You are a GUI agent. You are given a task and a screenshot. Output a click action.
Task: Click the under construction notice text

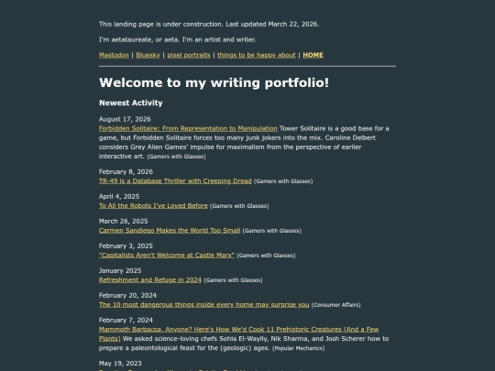[x=209, y=25]
